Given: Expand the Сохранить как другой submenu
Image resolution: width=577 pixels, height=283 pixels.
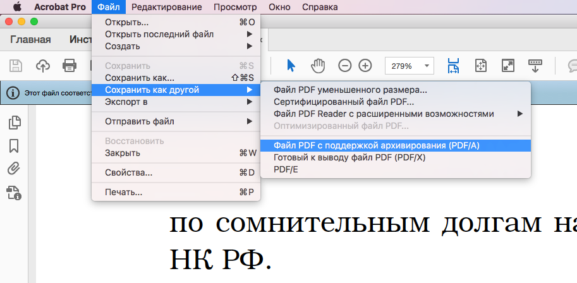Looking at the screenshot, I should coord(176,90).
